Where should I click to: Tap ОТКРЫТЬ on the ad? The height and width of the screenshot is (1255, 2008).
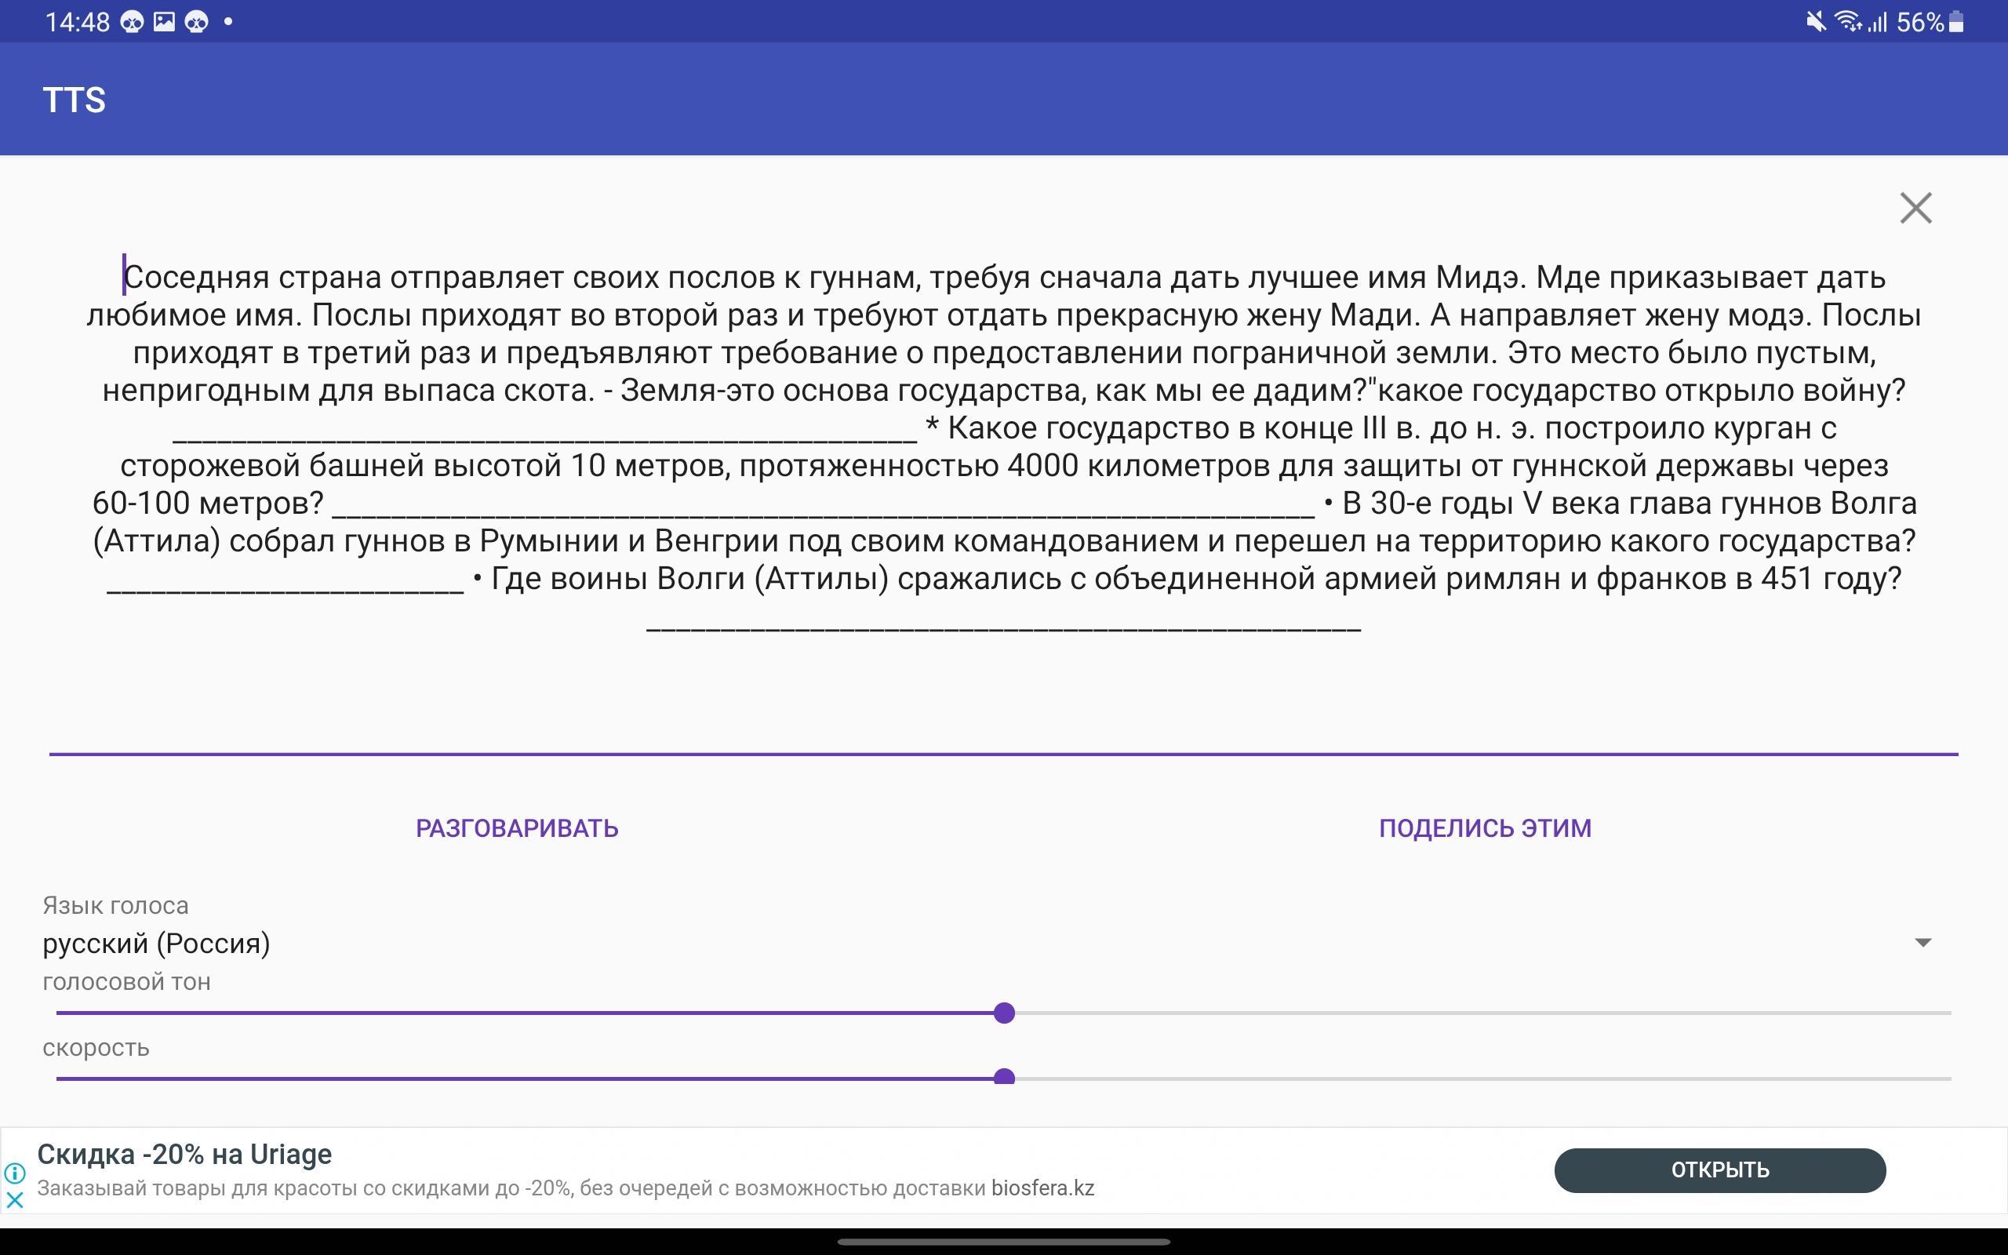1719,1170
